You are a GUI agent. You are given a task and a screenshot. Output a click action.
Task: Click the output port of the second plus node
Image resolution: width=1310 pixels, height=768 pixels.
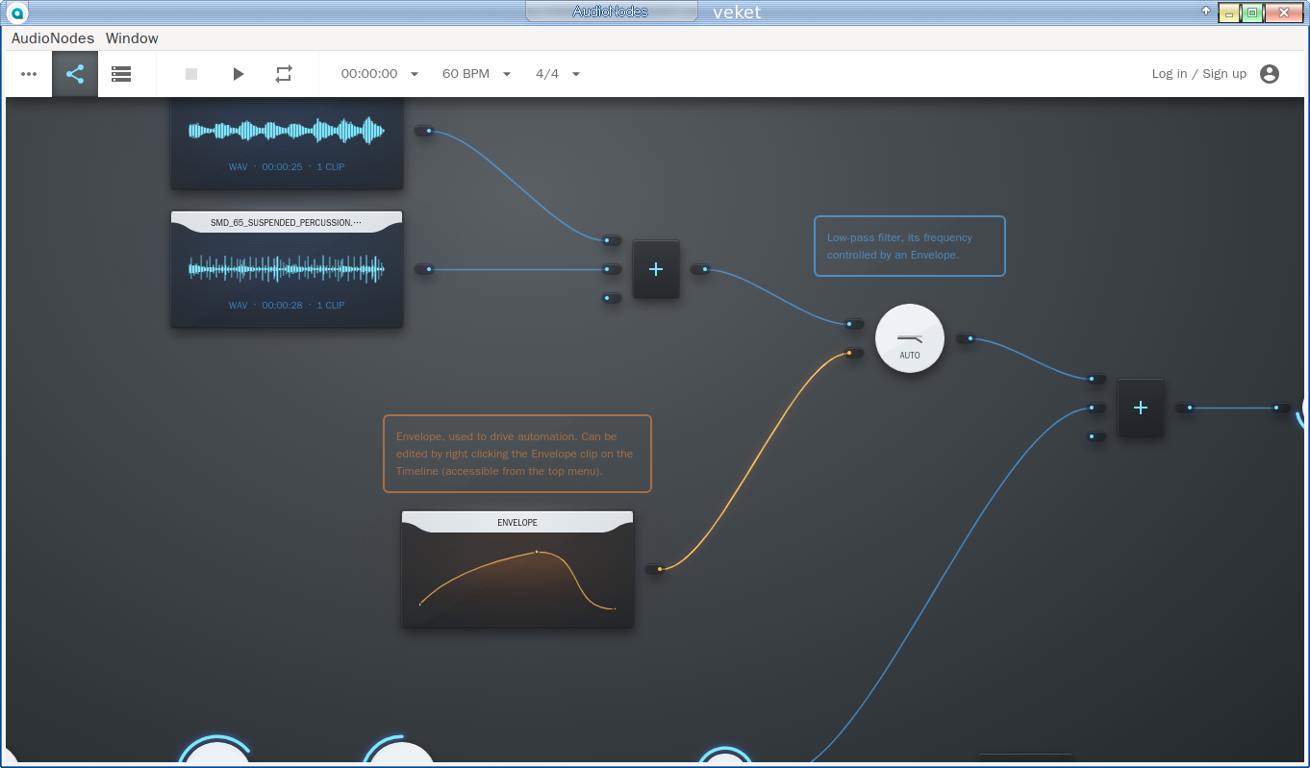1185,408
